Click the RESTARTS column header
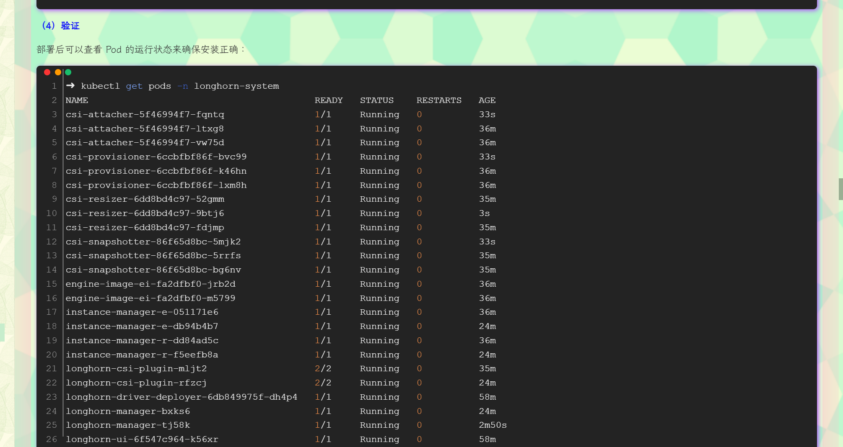Image resolution: width=843 pixels, height=447 pixels. (x=439, y=100)
